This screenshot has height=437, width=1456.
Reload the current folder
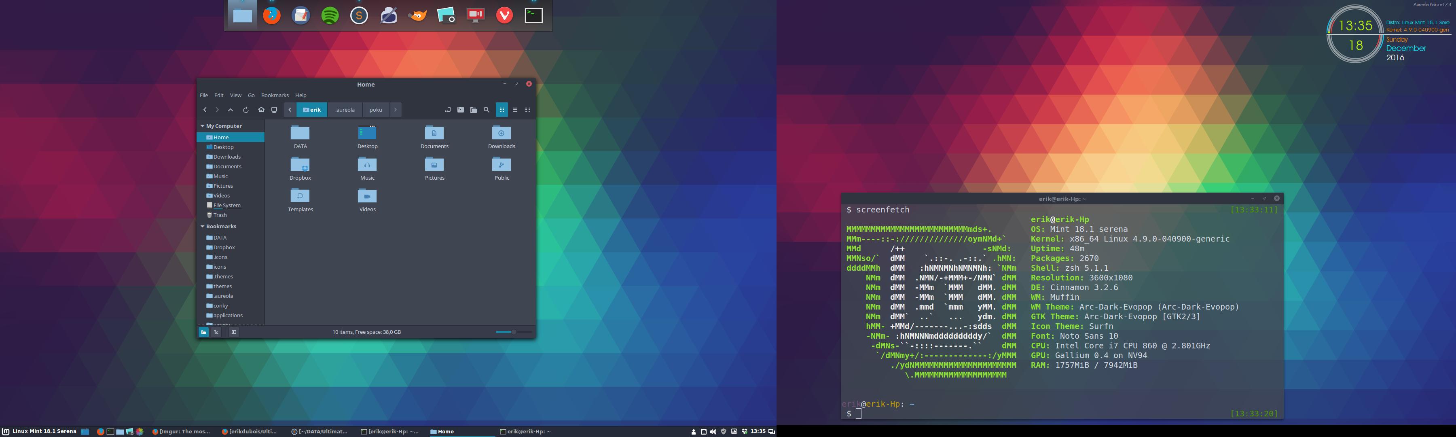[246, 110]
